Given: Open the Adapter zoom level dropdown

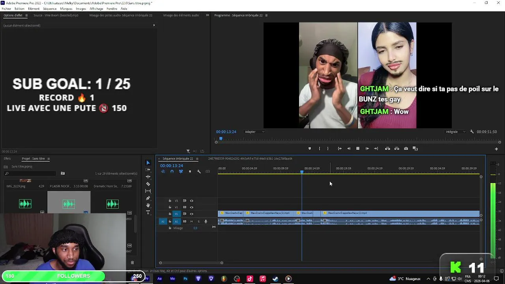Looking at the screenshot, I should coord(254,132).
